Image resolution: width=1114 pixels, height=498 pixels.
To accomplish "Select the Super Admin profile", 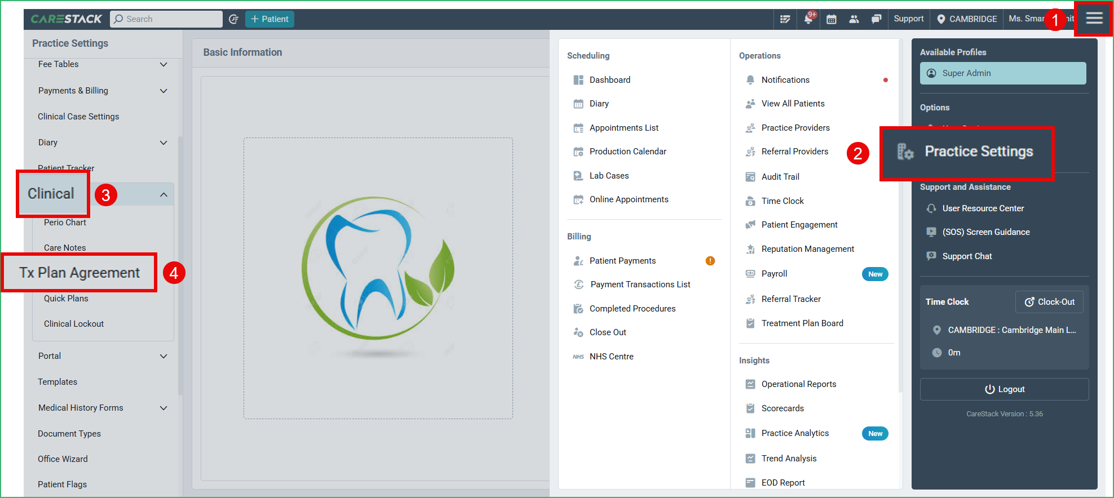I will point(1002,73).
